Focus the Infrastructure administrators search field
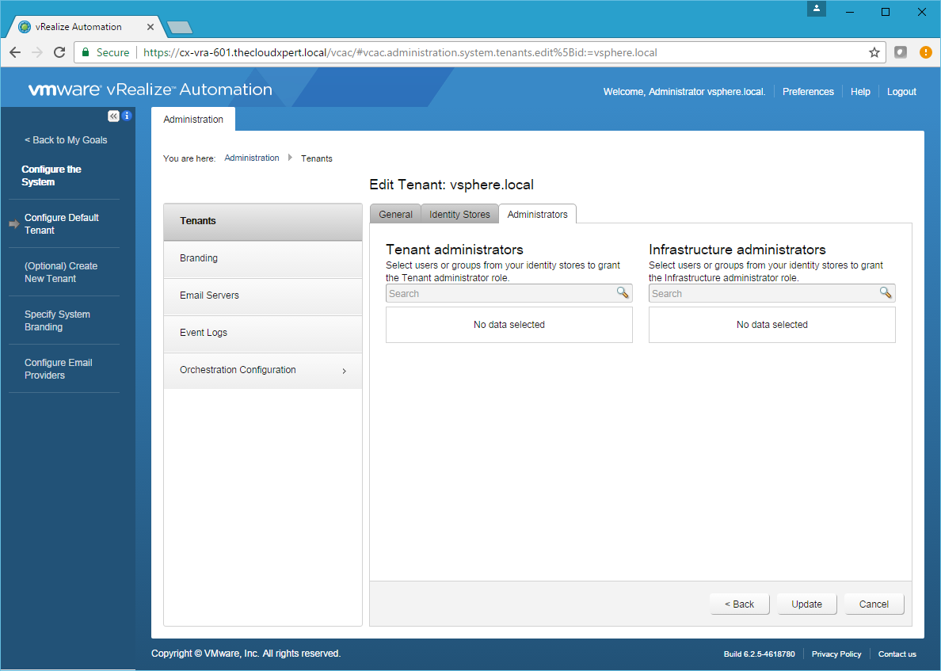The height and width of the screenshot is (671, 941). [764, 293]
